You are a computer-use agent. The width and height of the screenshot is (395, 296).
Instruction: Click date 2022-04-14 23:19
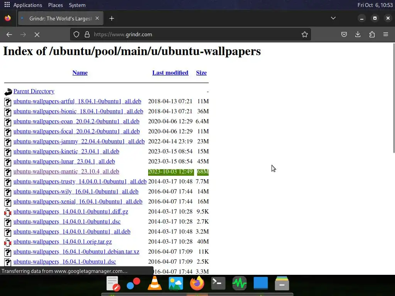point(170,142)
